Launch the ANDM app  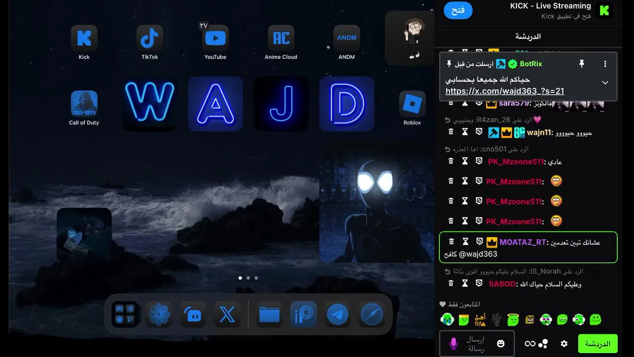347,38
